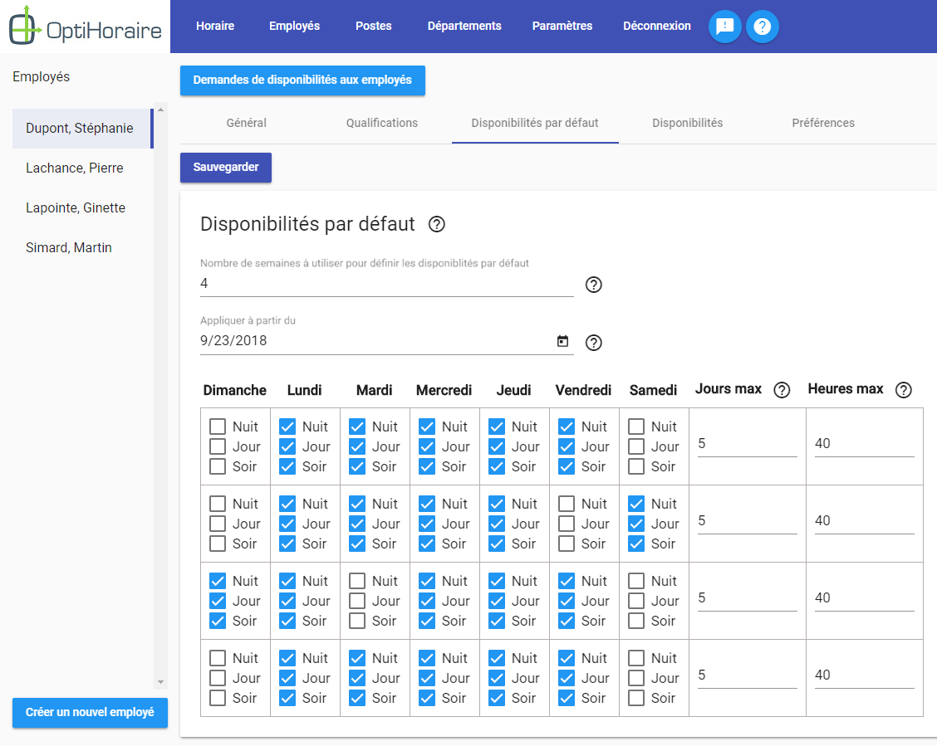
Task: Show help for Disponibilités par défaut heading
Action: [x=437, y=224]
